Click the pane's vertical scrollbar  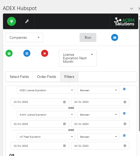pyautogui.click(x=139, y=75)
